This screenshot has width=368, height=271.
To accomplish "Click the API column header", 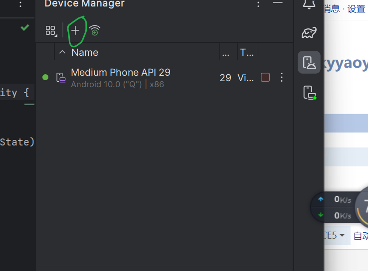I will (225, 52).
